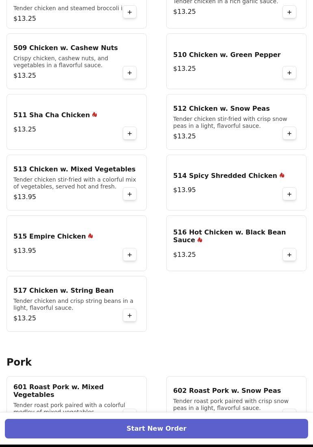Click plus button for chicken in garlic sauce
Image resolution: width=313 pixels, height=447 pixels.
(289, 12)
